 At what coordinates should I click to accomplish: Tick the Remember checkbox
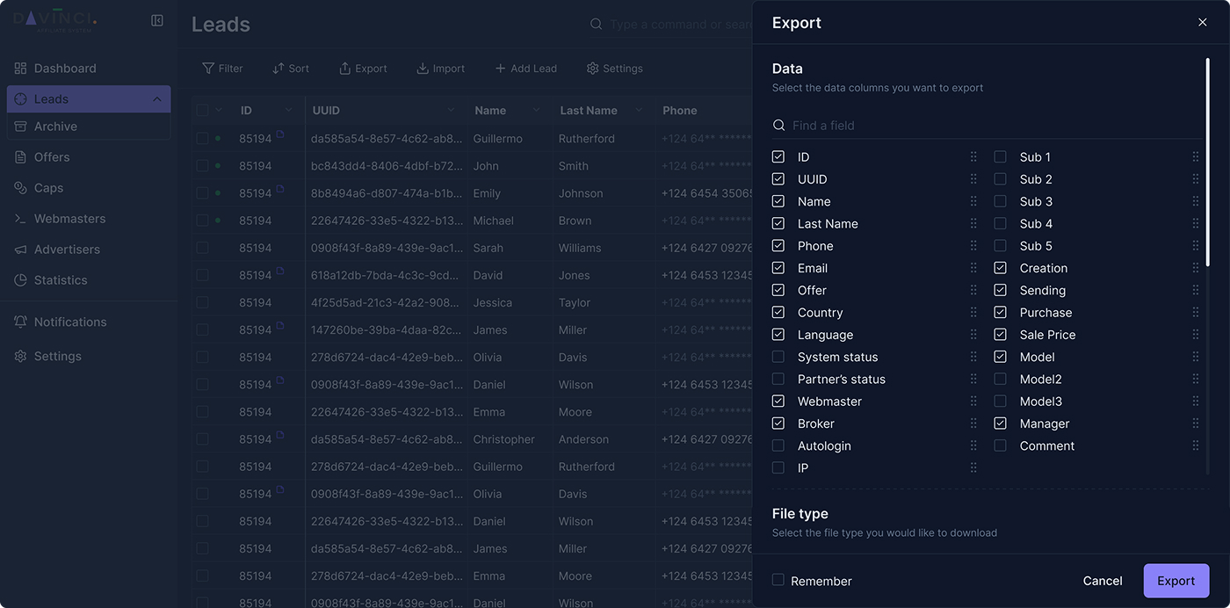coord(778,580)
